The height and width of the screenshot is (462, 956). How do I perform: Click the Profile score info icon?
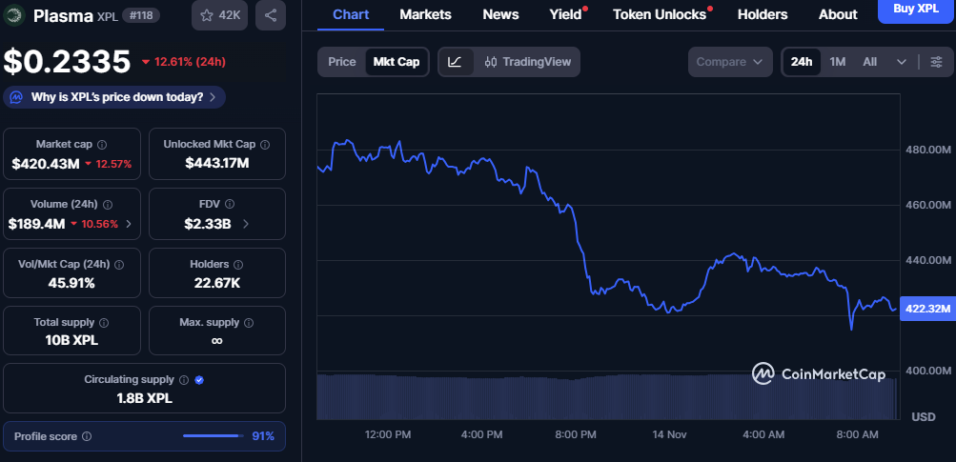pos(87,436)
